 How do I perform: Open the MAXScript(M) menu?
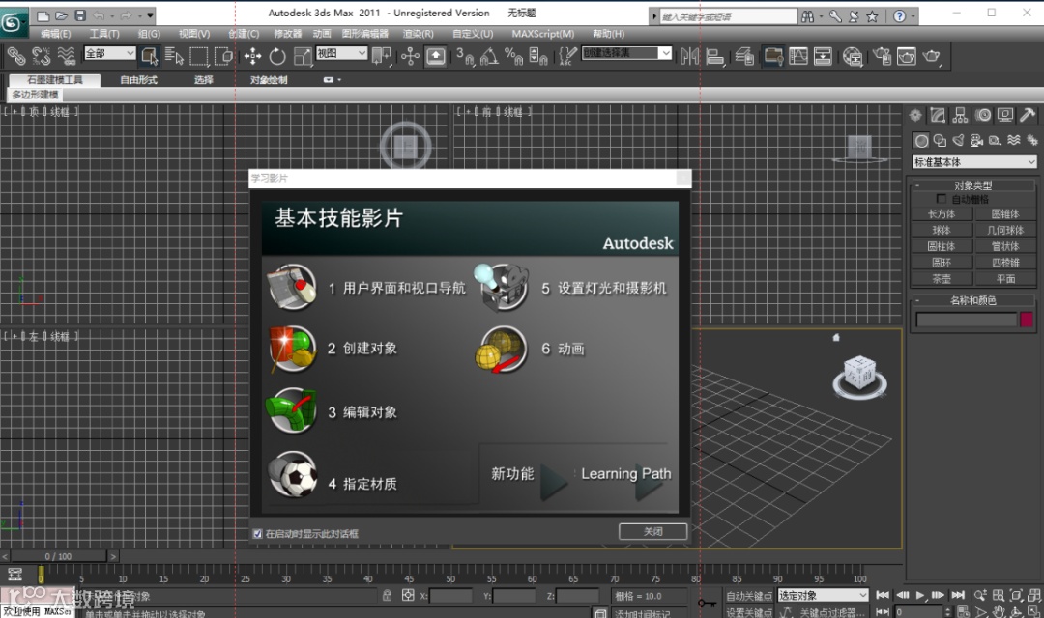coord(542,33)
